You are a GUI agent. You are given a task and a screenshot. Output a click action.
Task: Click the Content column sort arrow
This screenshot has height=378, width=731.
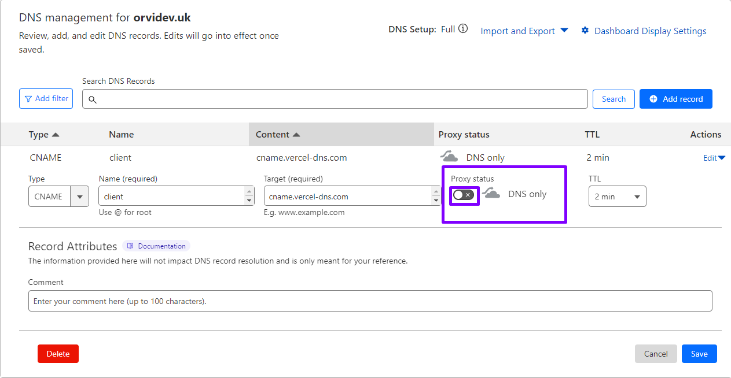tap(296, 135)
